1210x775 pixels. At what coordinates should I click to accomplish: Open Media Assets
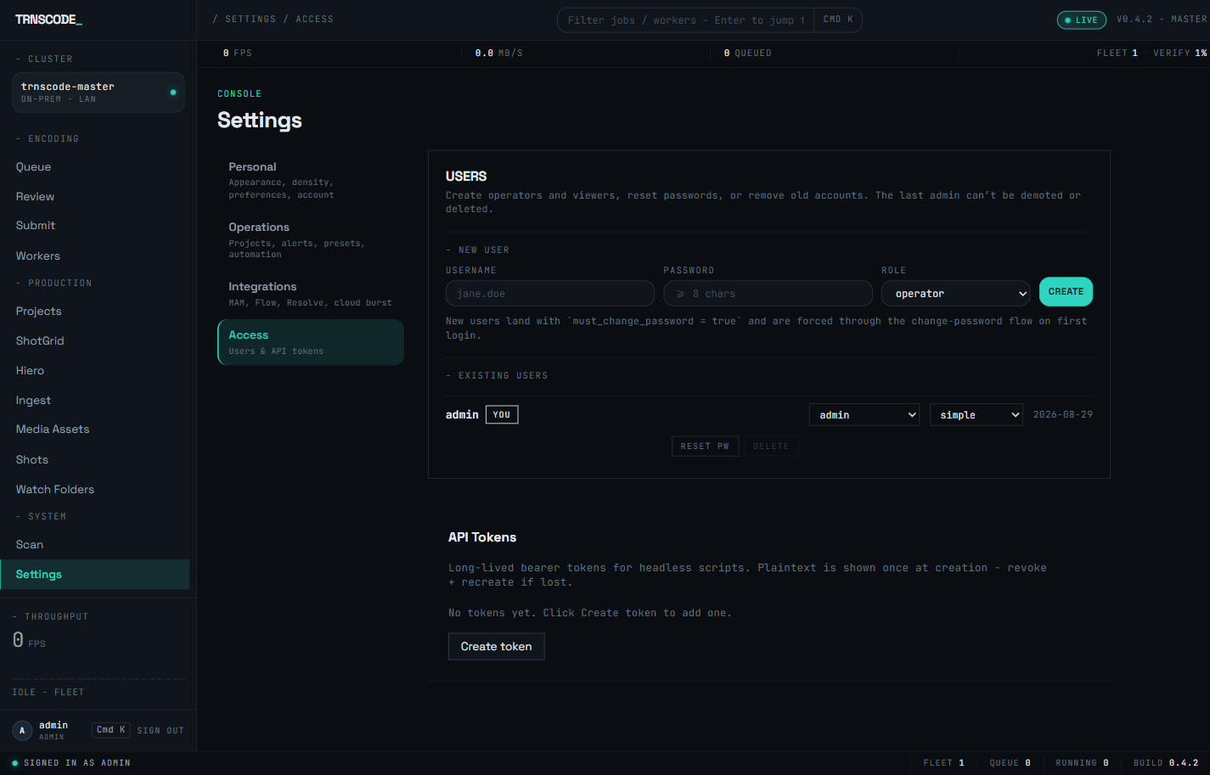[x=53, y=430]
